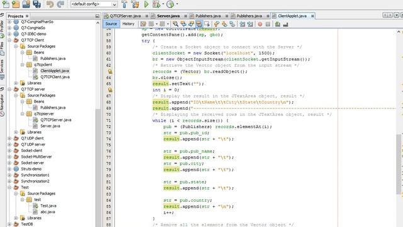Start macro recording red circle icon
403x227 pixels.
(x=260, y=24)
